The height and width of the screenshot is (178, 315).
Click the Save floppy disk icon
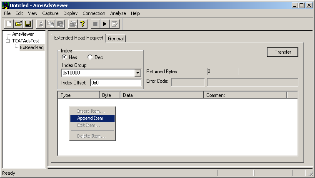click(x=28, y=24)
